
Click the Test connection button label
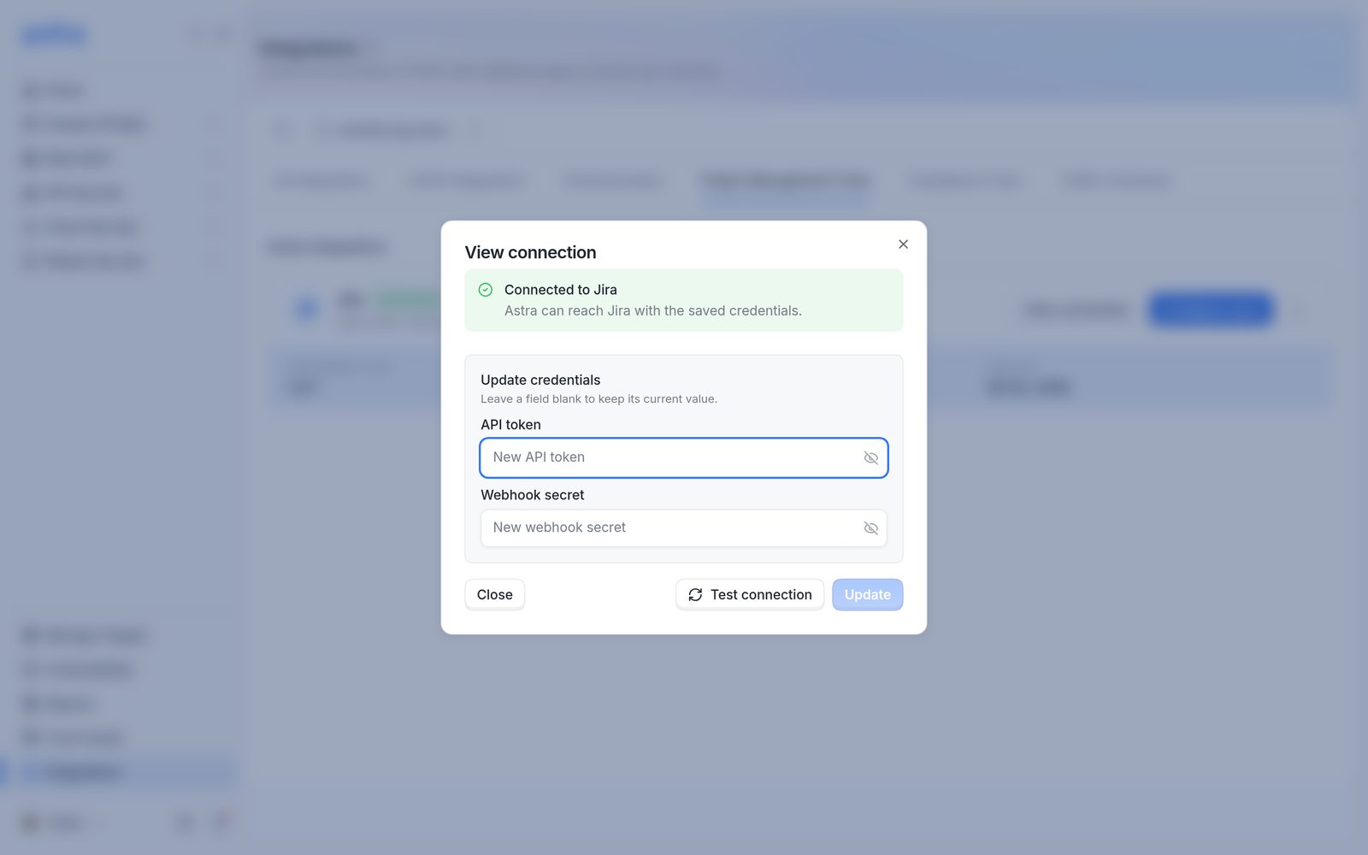pyautogui.click(x=761, y=595)
